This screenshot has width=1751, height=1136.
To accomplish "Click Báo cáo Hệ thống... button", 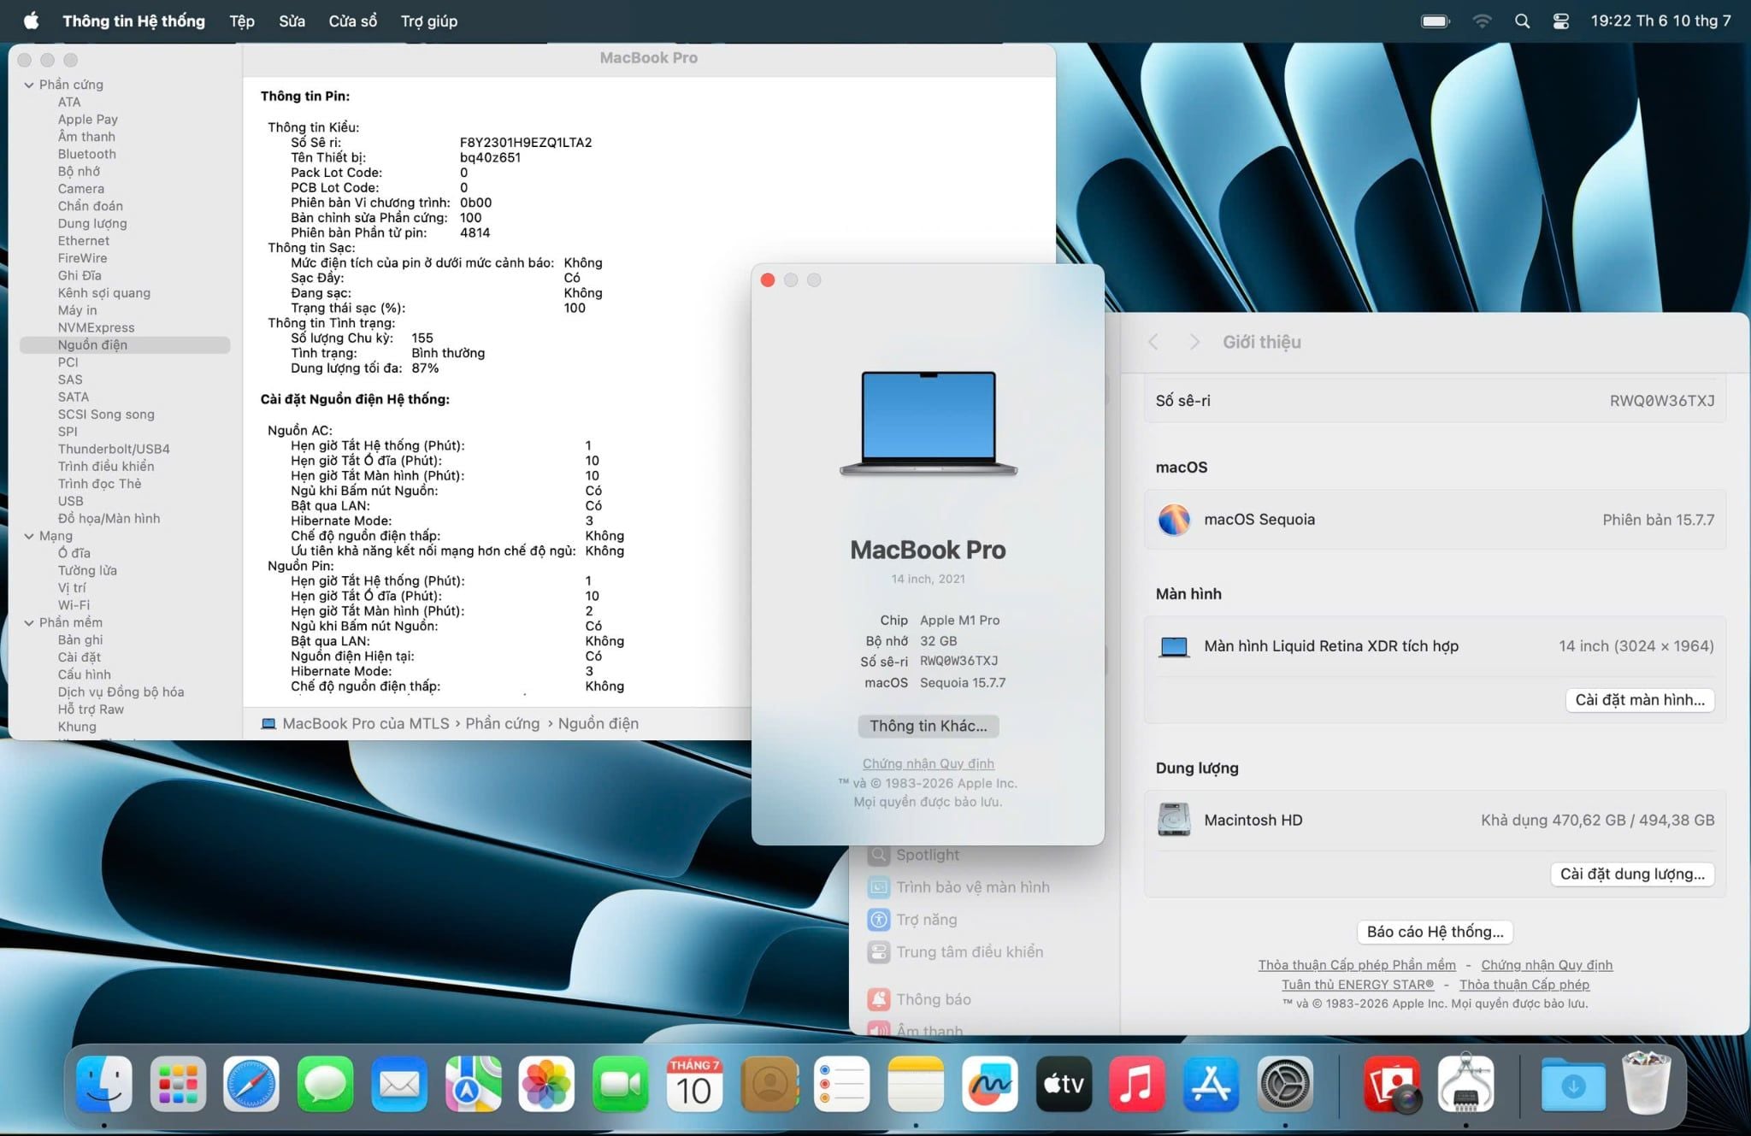I will 1435,932.
